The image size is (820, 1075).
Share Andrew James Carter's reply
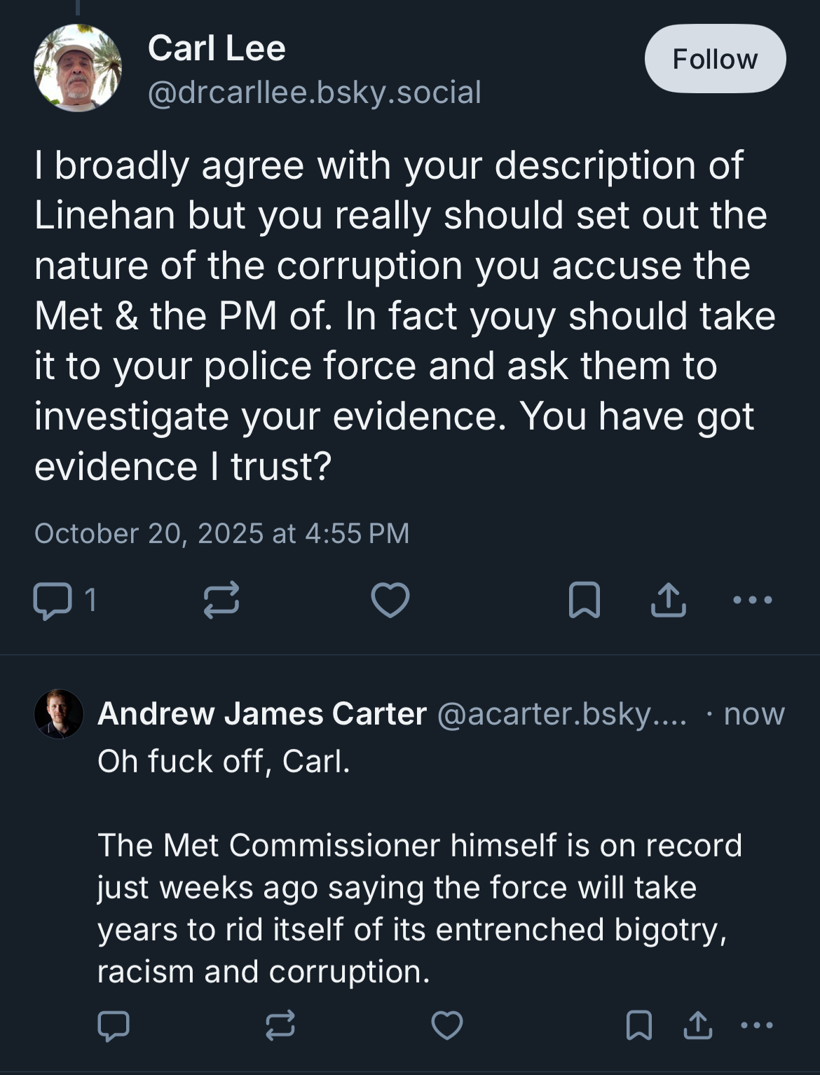(x=697, y=1027)
